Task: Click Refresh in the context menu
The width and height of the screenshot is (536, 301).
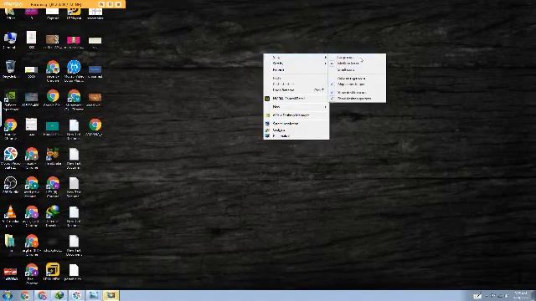Action: (296, 70)
